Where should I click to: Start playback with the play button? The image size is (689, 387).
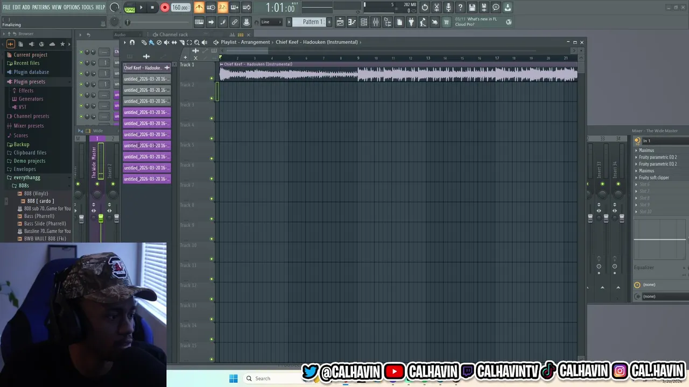[x=141, y=8]
